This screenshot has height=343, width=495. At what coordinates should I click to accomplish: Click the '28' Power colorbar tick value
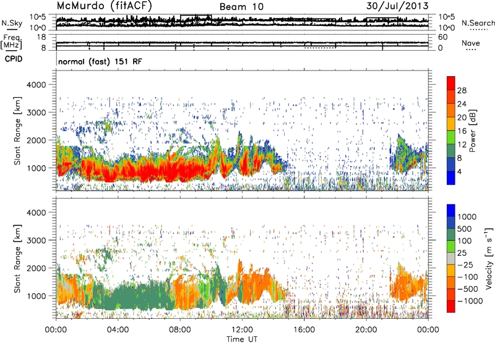coord(462,90)
